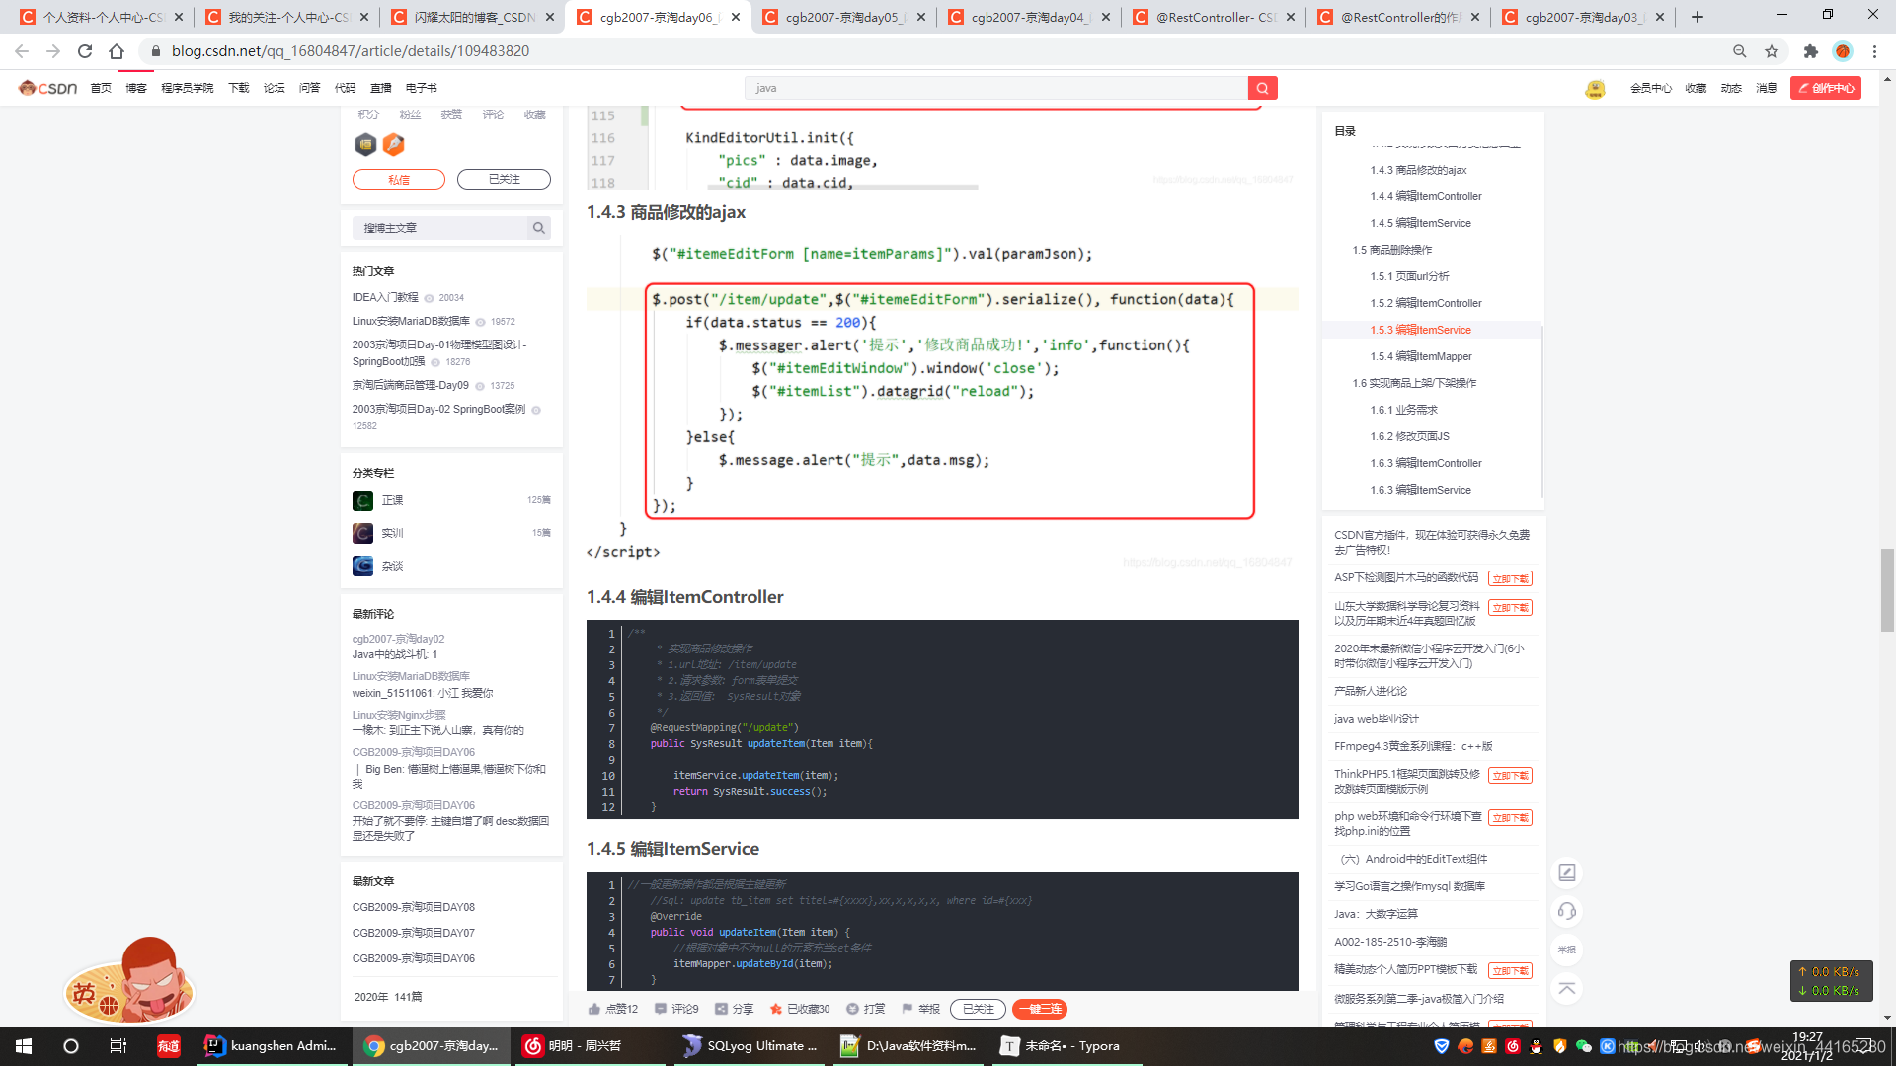Click the 立即下载 button for ASP下检测图片木马
Image resolution: width=1896 pixels, height=1066 pixels.
(1510, 578)
